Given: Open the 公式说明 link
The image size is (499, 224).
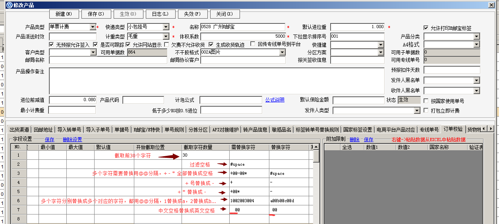Looking at the screenshot, I should click(275, 100).
